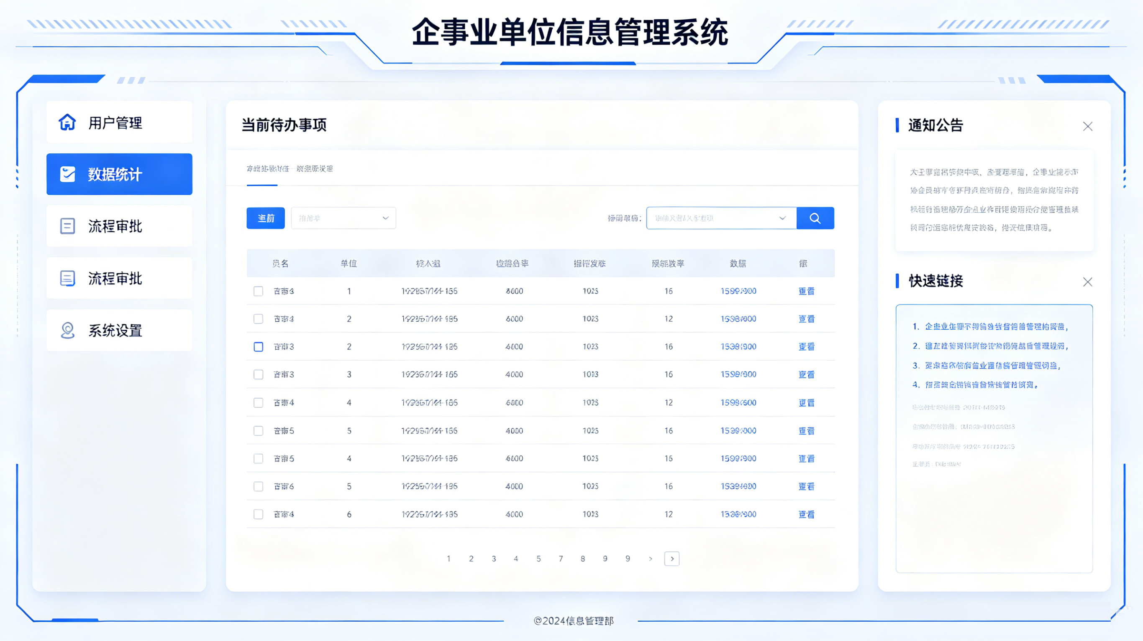
Task: Go to page 2 in the pagination
Action: point(471,559)
